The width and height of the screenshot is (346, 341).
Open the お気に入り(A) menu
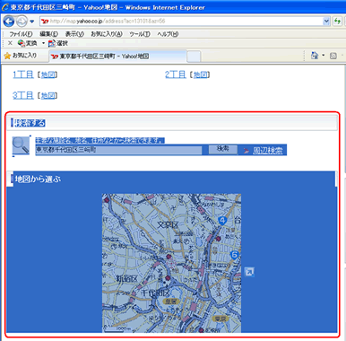click(x=107, y=34)
